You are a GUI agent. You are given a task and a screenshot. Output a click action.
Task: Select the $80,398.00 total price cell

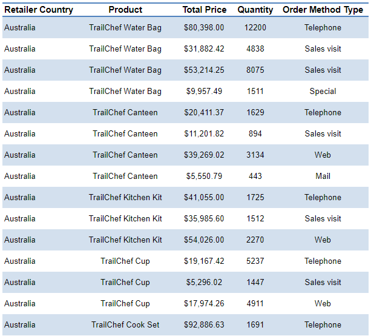pos(204,28)
